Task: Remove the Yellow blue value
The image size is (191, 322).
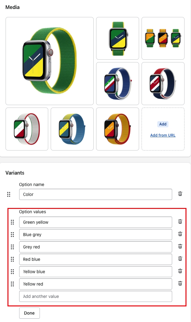Action: (180, 271)
